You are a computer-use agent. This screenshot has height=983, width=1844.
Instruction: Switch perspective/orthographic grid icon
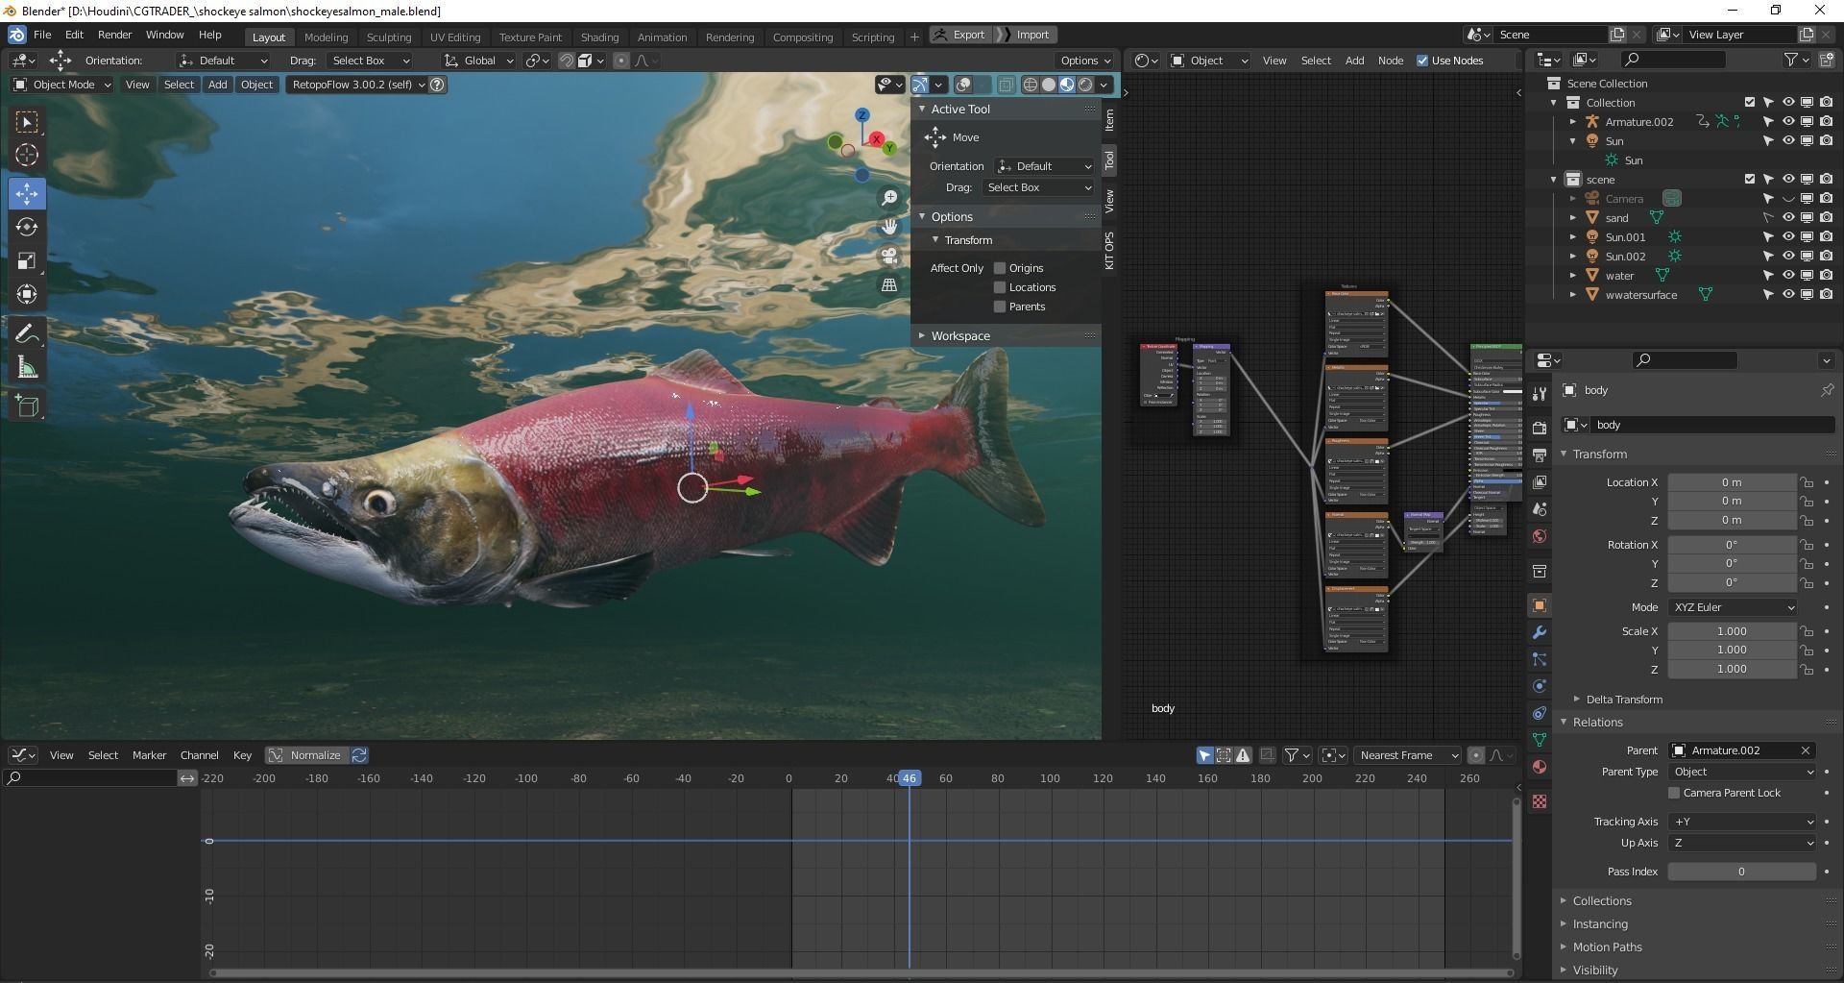[889, 284]
